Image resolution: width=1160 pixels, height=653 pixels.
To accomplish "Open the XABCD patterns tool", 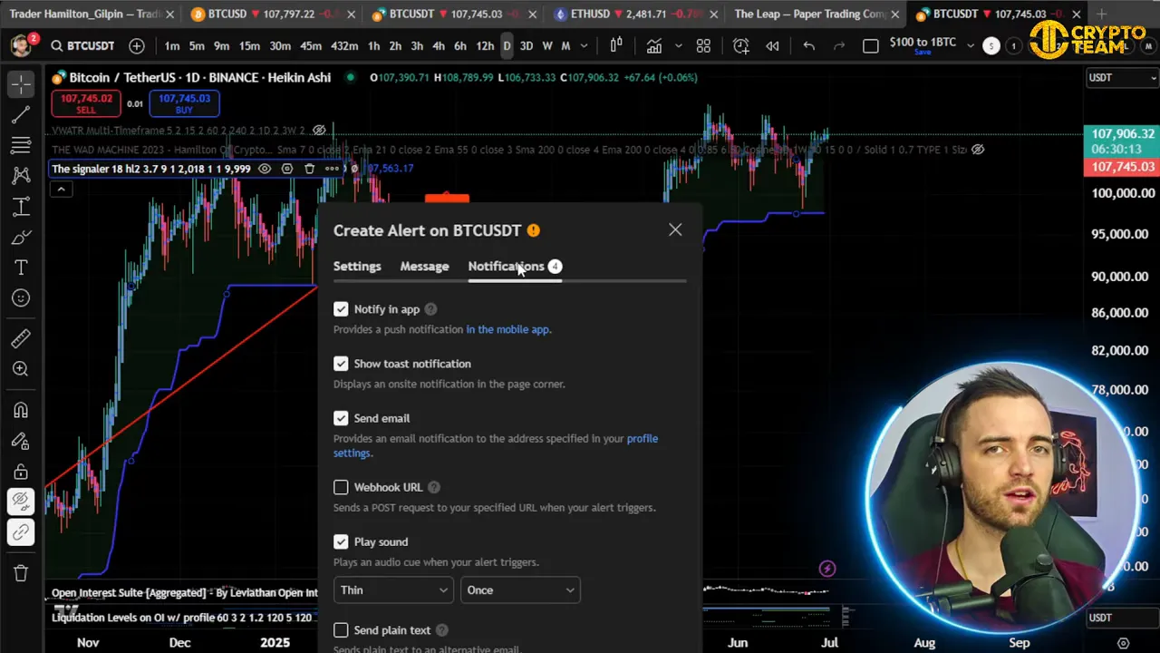I will (x=21, y=176).
